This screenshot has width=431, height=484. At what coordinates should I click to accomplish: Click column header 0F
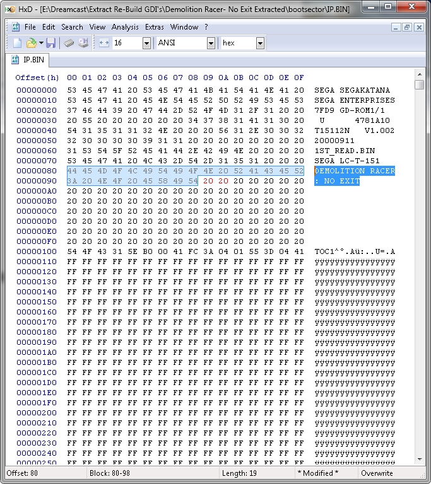[x=299, y=78]
